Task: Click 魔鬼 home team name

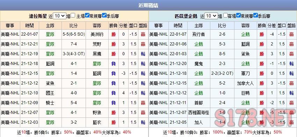Action: (198, 64)
